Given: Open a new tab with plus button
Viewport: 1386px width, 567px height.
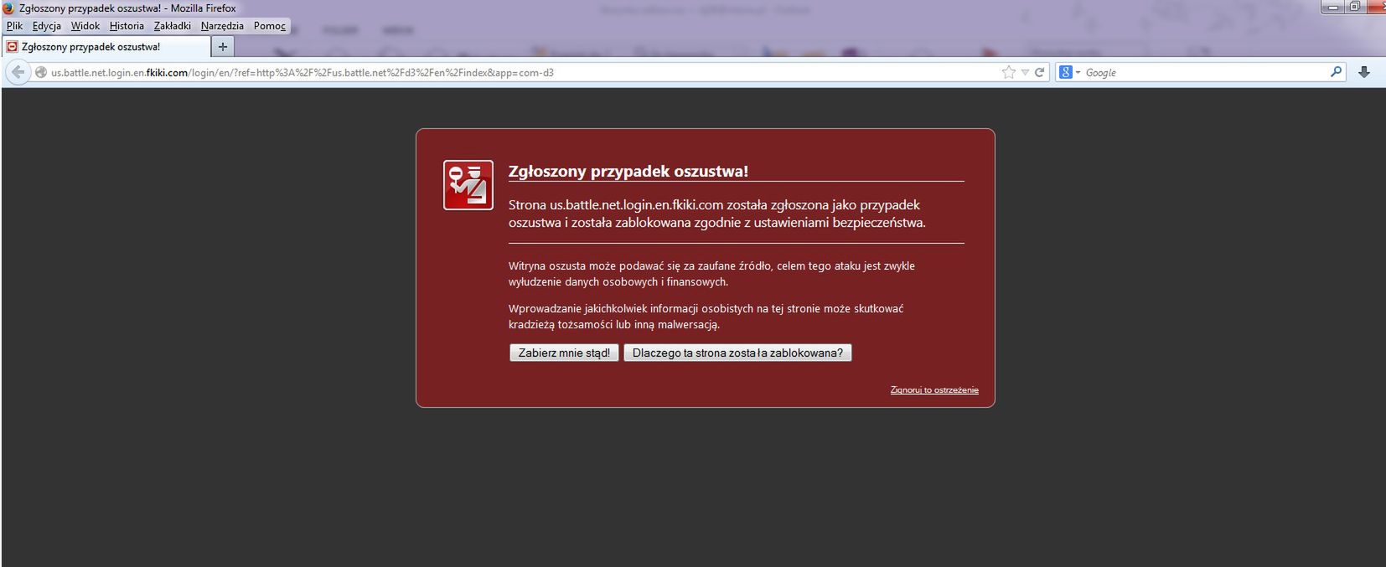Looking at the screenshot, I should (x=223, y=47).
